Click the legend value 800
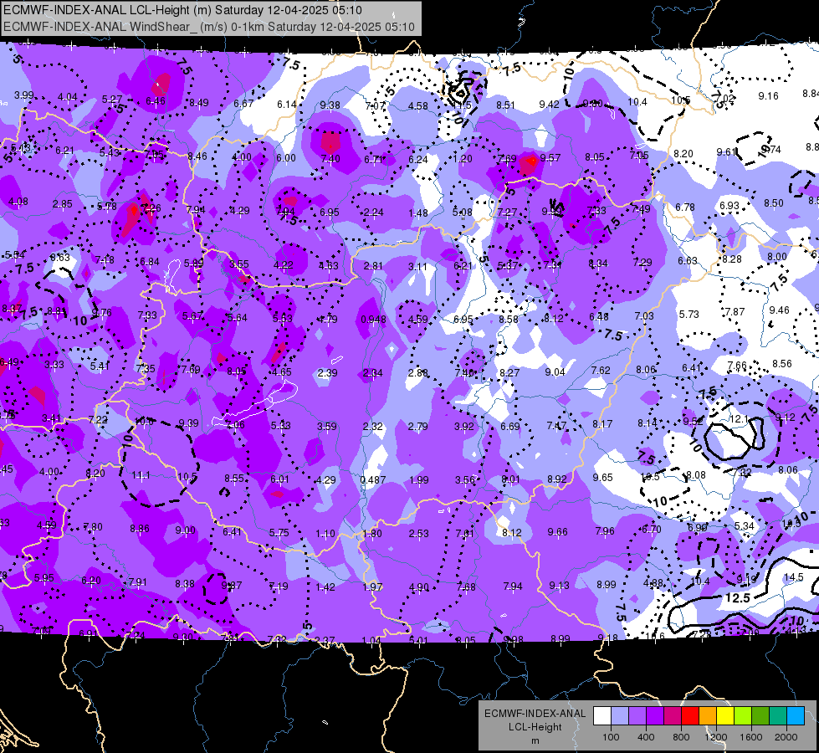819x753 pixels. click(x=681, y=737)
